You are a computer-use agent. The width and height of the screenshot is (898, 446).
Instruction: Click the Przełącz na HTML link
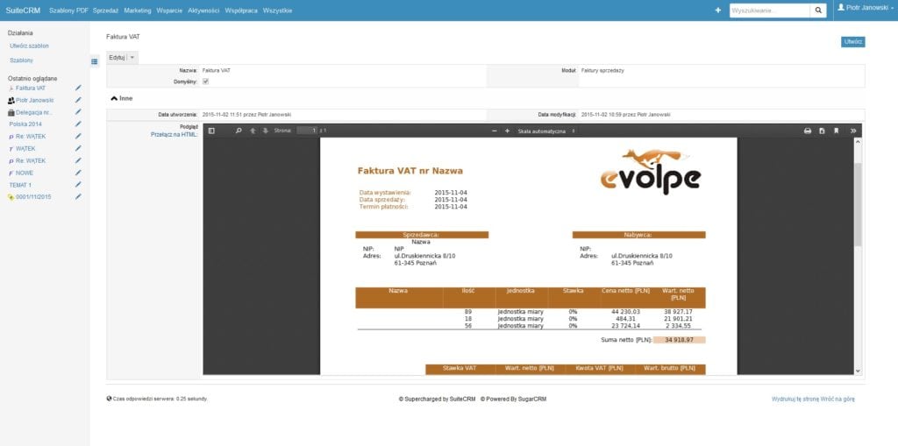click(175, 134)
